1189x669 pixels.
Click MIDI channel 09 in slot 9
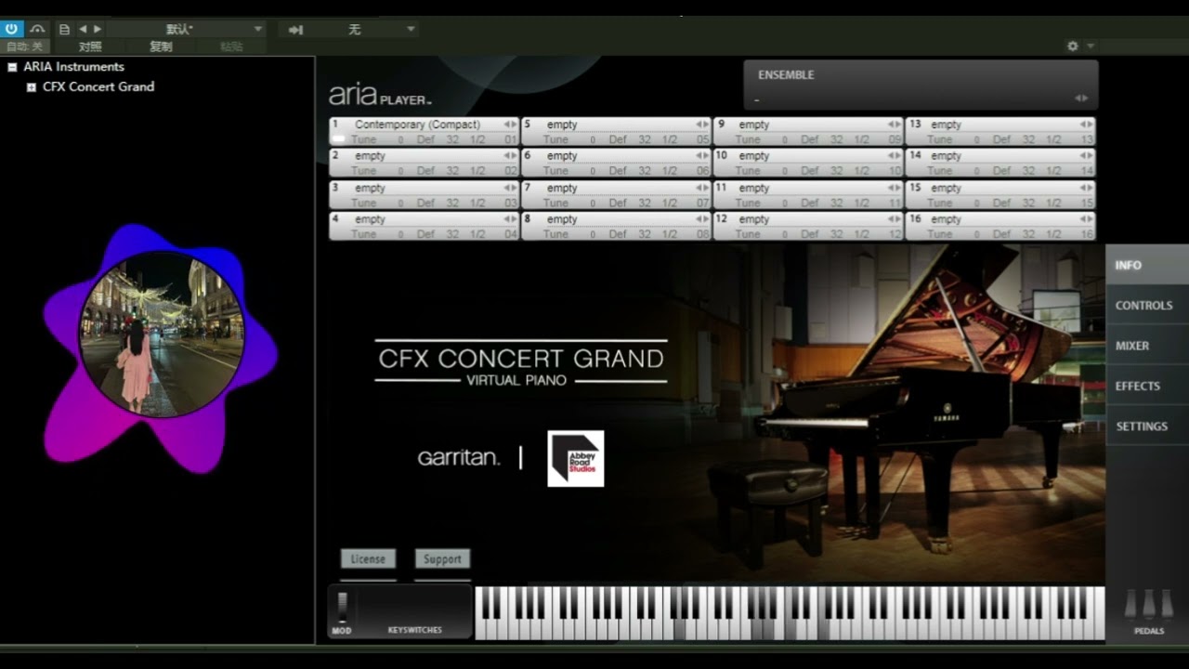coord(895,140)
